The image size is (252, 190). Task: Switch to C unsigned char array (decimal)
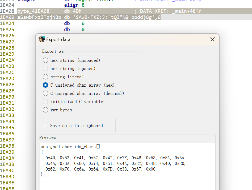(x=45, y=93)
